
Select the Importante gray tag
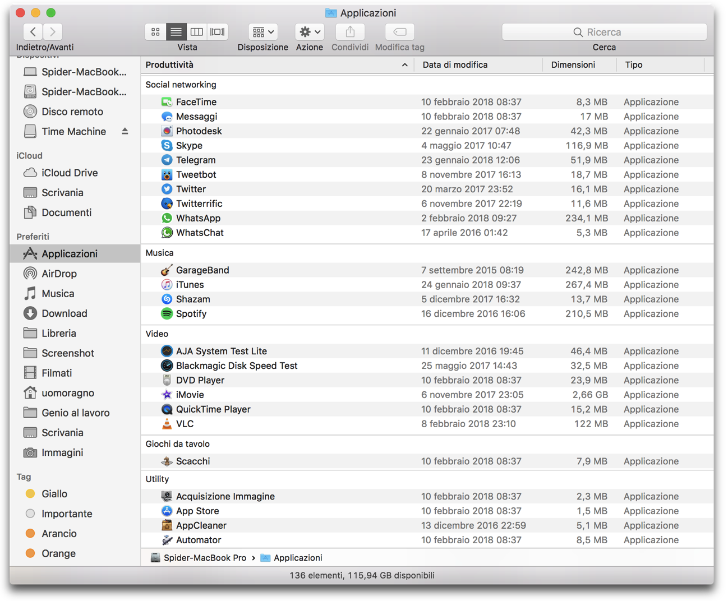pyautogui.click(x=59, y=514)
